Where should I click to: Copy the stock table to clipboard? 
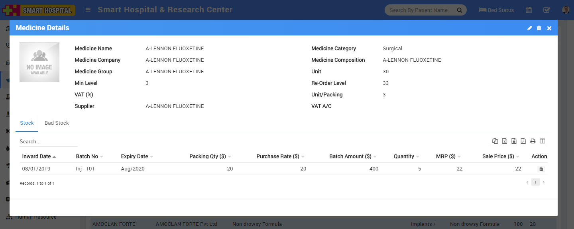click(x=495, y=141)
